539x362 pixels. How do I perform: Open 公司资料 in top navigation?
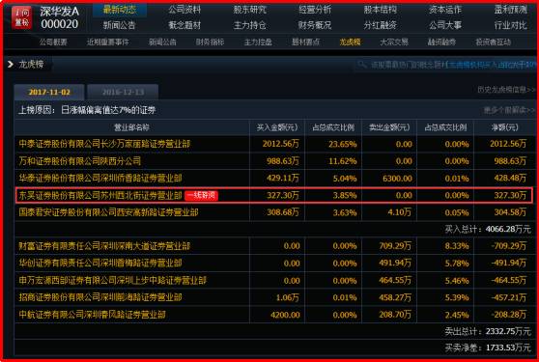[x=184, y=10]
